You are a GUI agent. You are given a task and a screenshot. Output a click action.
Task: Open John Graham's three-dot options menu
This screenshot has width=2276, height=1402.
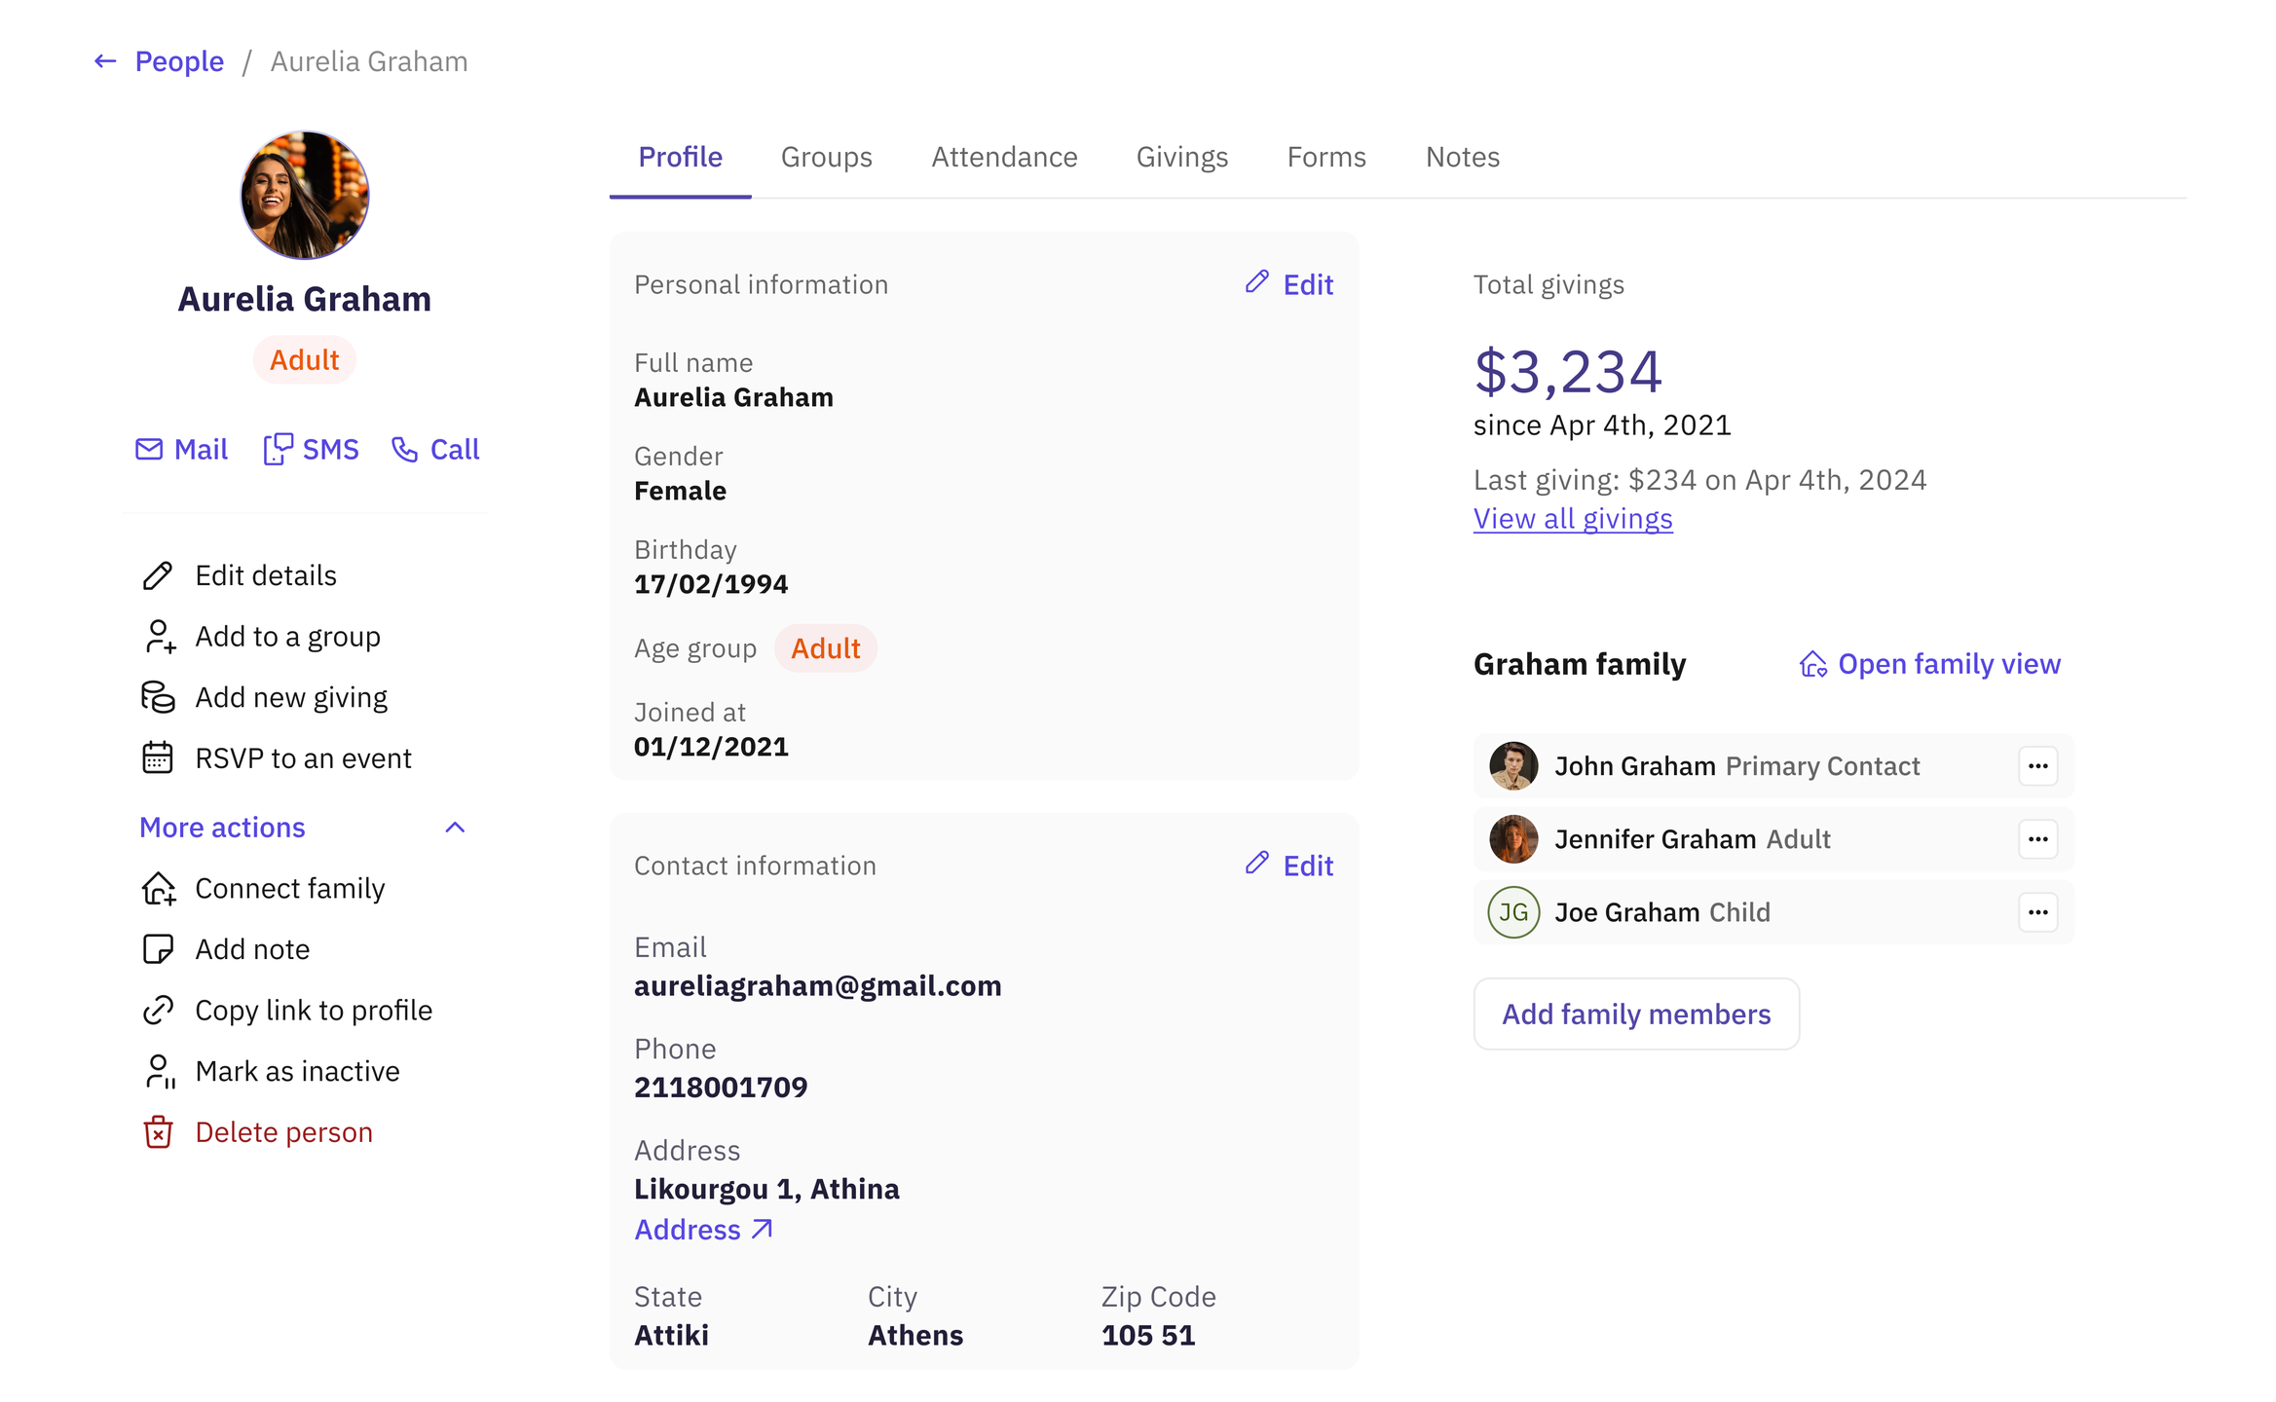click(2037, 766)
